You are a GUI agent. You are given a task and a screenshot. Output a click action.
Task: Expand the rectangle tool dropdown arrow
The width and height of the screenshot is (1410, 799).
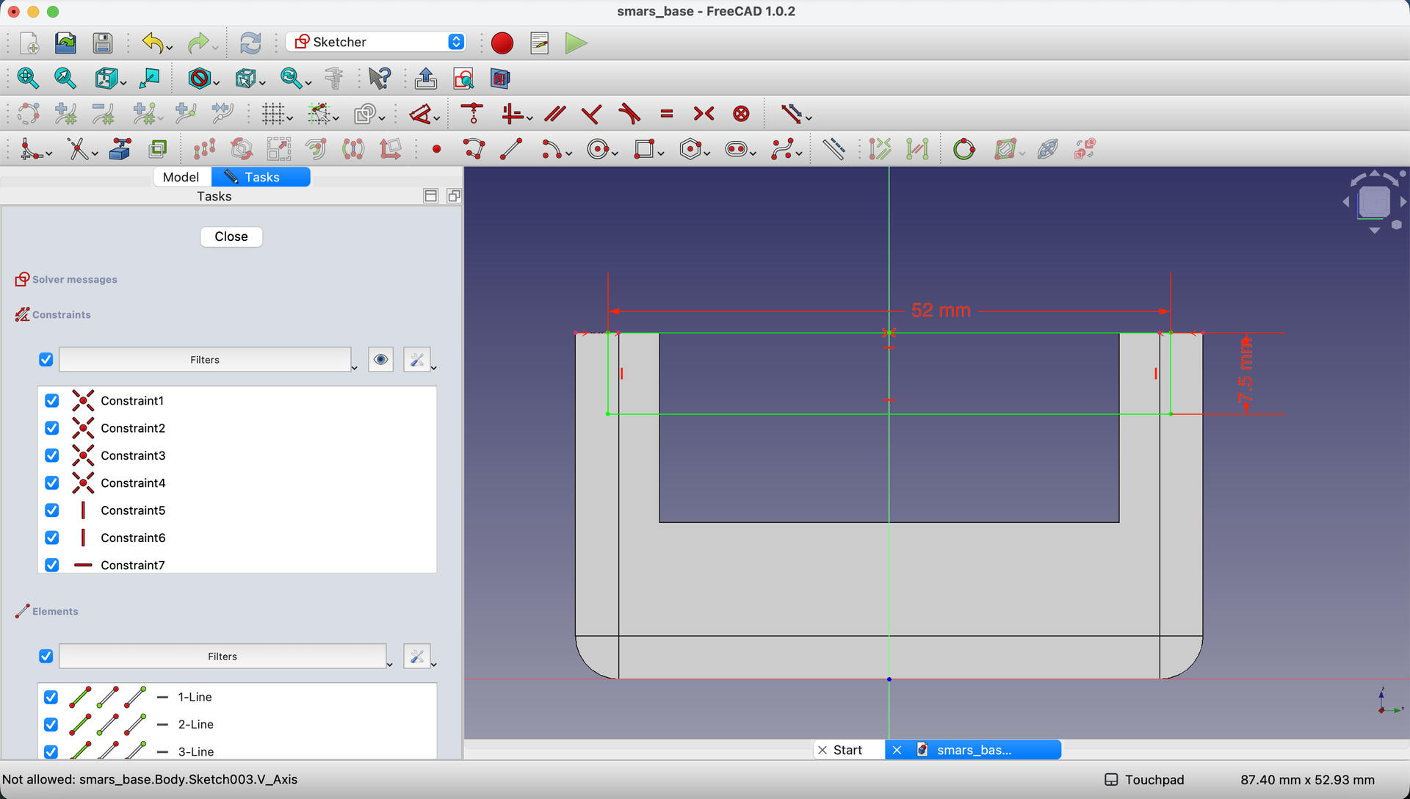click(x=661, y=154)
